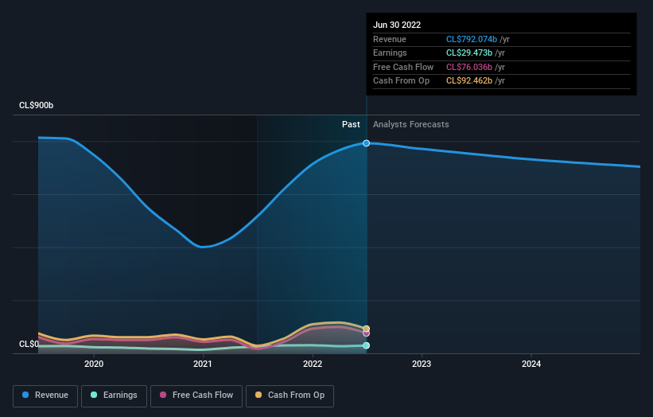Click the 'Analysts Forecasts' label
This screenshot has height=417, width=653.
coord(411,124)
